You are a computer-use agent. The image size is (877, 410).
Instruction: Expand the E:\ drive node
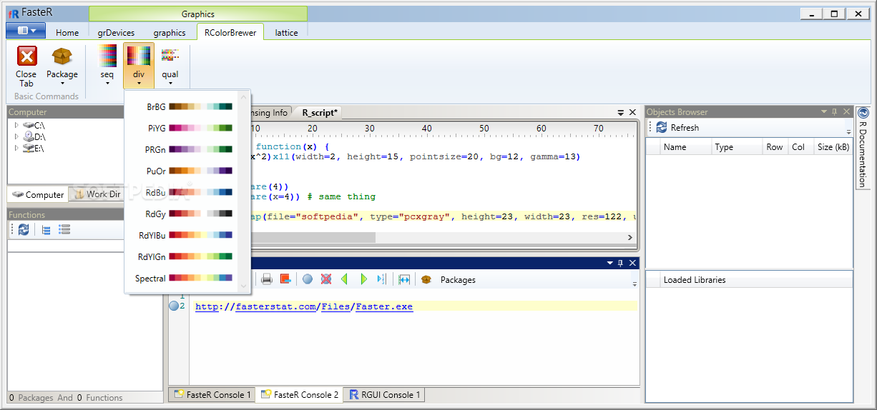coord(17,148)
